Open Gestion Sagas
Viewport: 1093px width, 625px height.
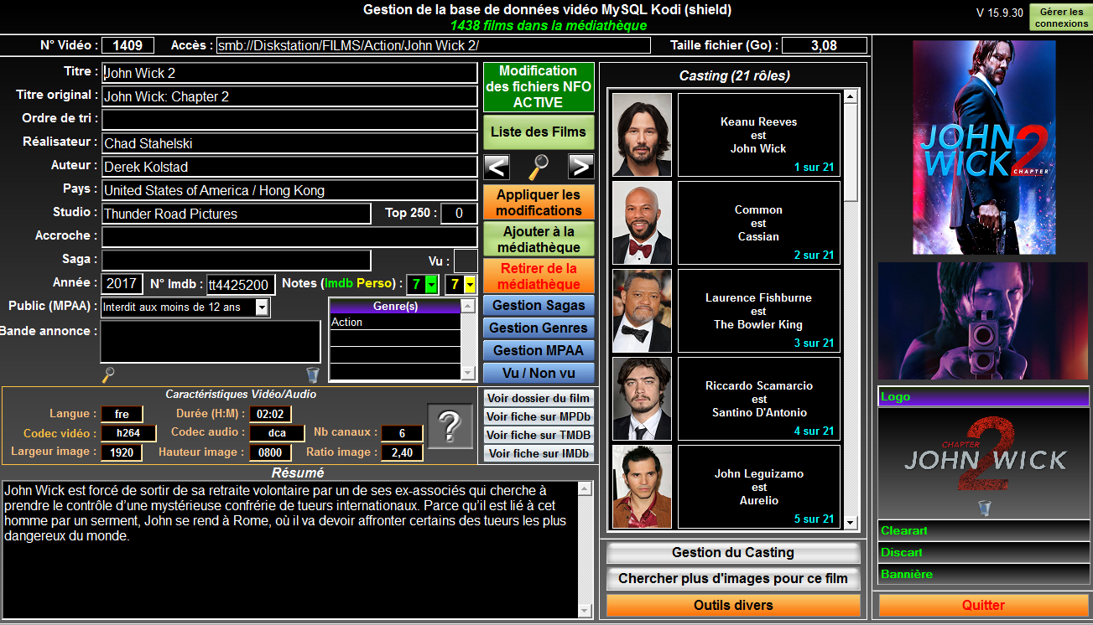coord(539,305)
